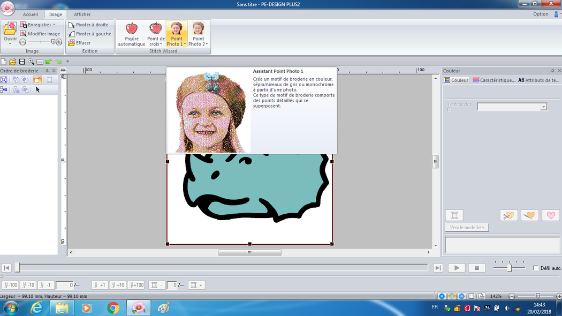562x316 pixels.
Task: Select Modifier image tool
Action: [40, 34]
